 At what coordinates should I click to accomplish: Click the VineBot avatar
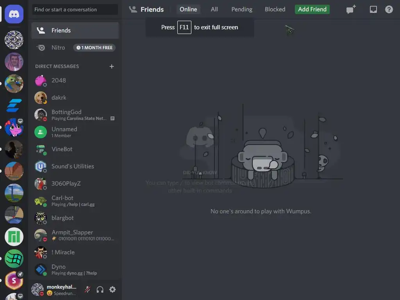pyautogui.click(x=41, y=149)
